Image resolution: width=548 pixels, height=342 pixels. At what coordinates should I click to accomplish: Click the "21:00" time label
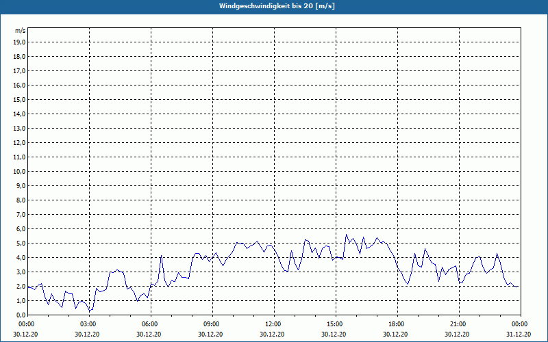tap(459, 324)
